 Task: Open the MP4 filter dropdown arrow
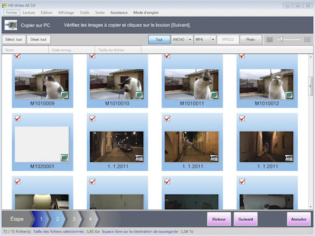(x=213, y=40)
